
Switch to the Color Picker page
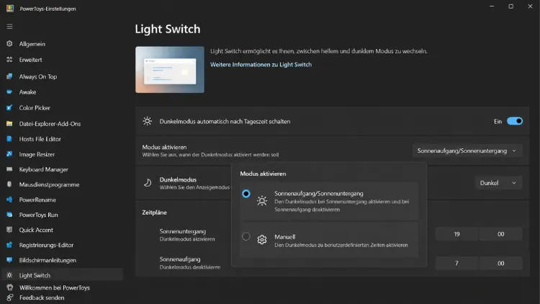tap(35, 108)
